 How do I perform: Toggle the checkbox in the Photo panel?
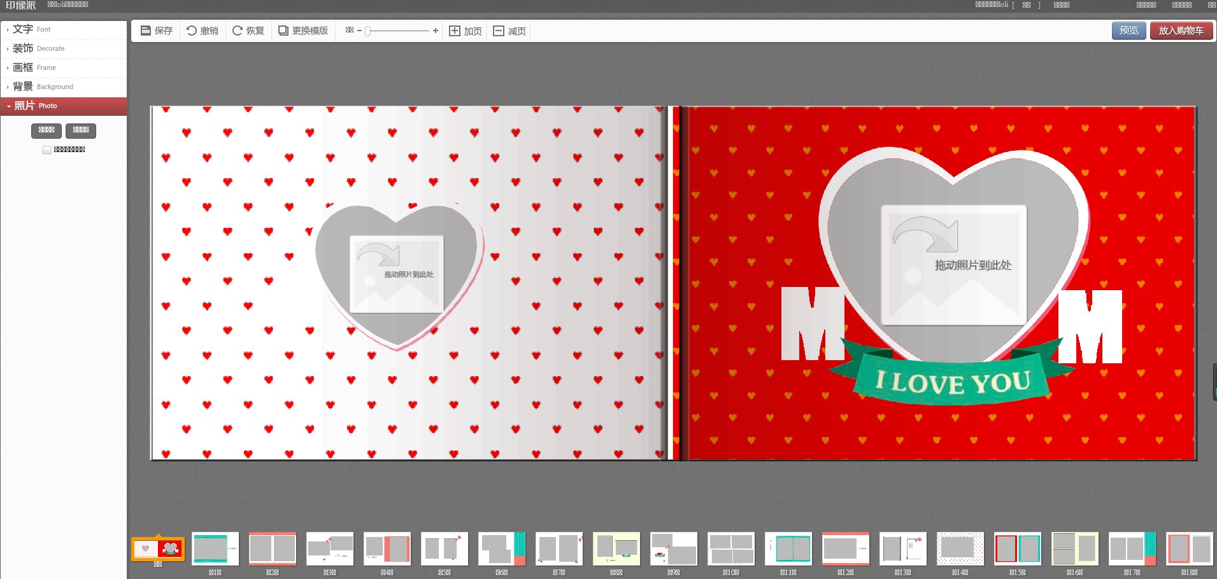pos(46,150)
